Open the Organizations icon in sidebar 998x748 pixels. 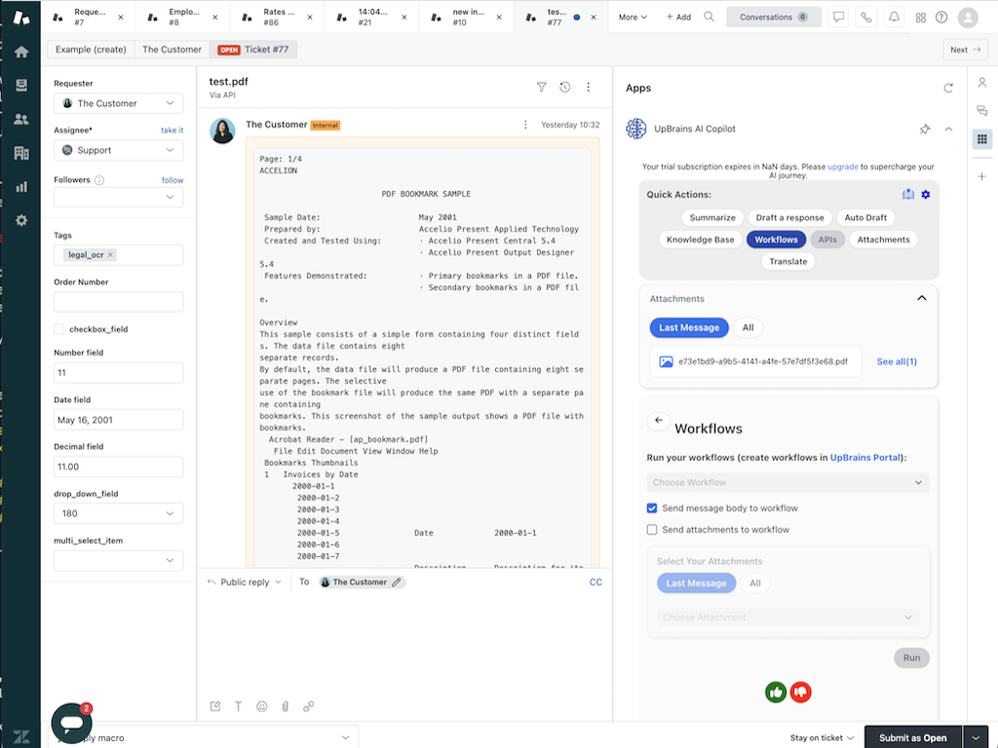click(21, 153)
